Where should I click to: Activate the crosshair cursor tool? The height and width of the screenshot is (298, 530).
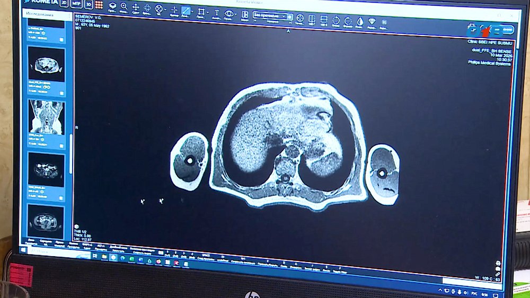(174, 10)
